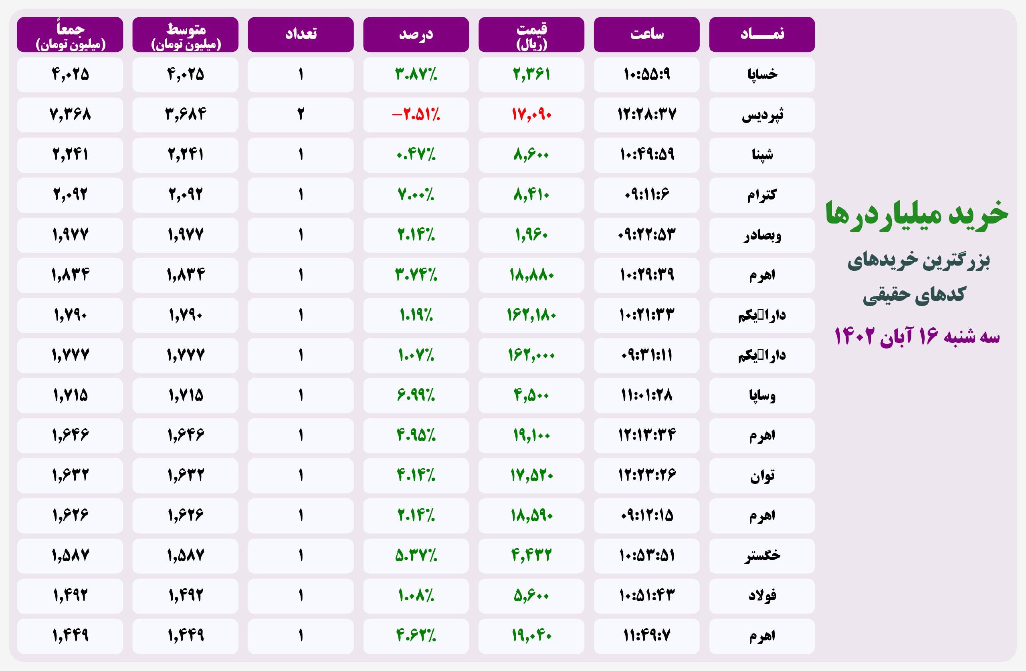Select the قیمت (ریال) column header
This screenshot has width=1026, height=671.
pyautogui.click(x=531, y=34)
